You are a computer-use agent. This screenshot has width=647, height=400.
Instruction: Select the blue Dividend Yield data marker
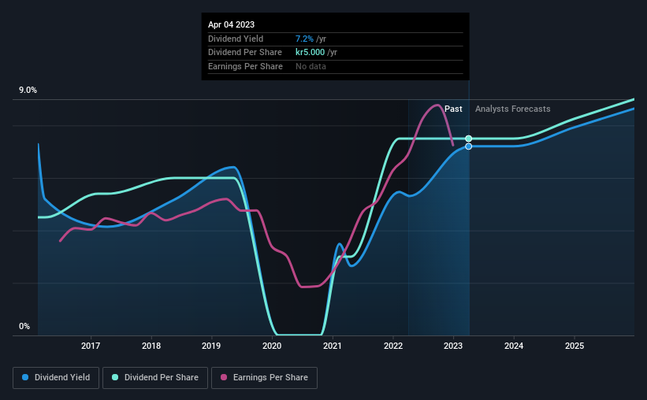(469, 146)
